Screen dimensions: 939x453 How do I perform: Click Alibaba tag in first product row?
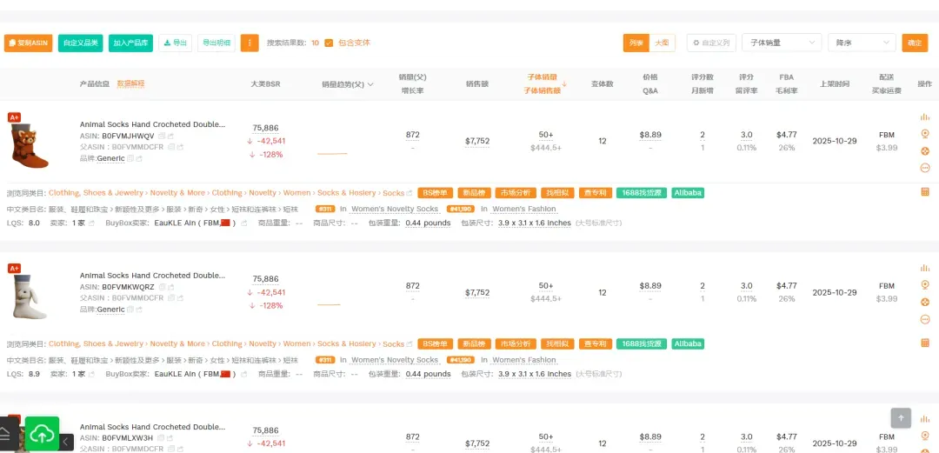point(688,193)
